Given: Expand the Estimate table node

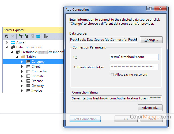Looking at the screenshot, I should click(22, 76).
